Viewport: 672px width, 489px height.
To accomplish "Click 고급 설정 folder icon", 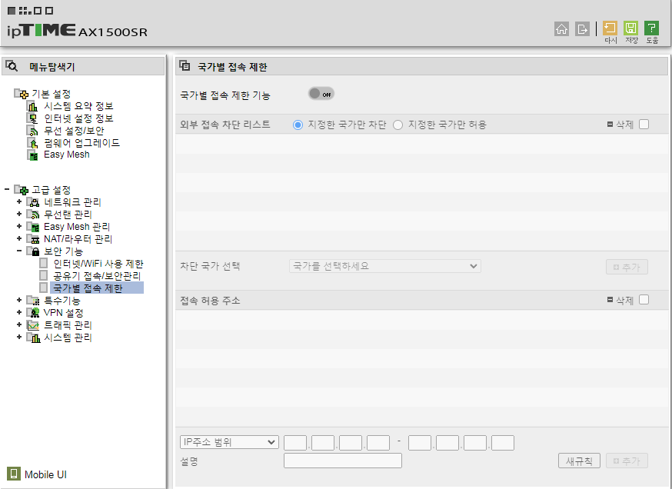I will pos(22,189).
